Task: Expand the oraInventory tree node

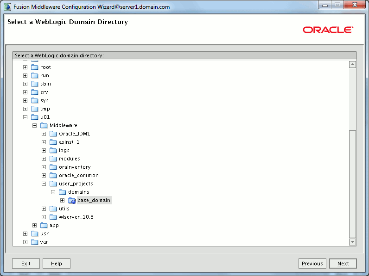Action: click(44, 167)
